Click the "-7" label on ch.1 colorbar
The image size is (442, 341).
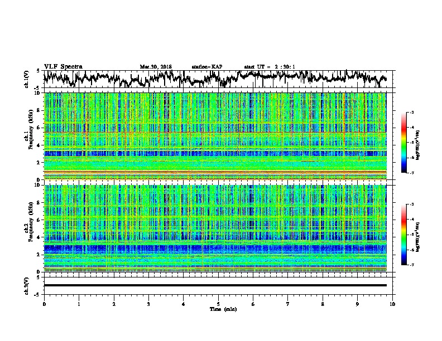(x=412, y=173)
